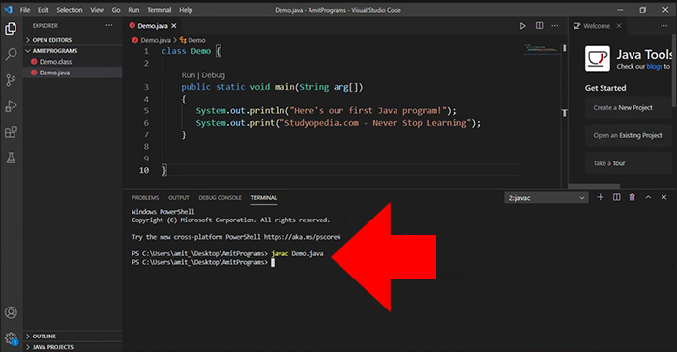Select the Demo.java editor tab
The image size is (677, 352).
click(x=152, y=26)
